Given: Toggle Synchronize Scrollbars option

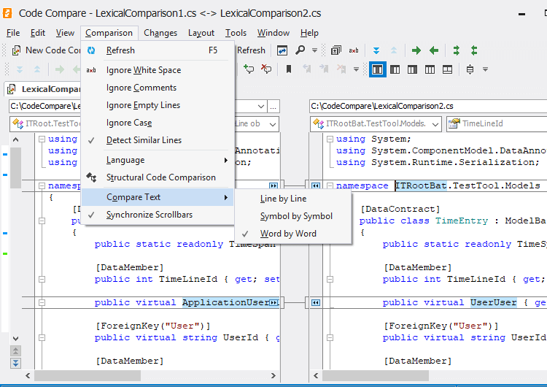Looking at the screenshot, I should (150, 215).
